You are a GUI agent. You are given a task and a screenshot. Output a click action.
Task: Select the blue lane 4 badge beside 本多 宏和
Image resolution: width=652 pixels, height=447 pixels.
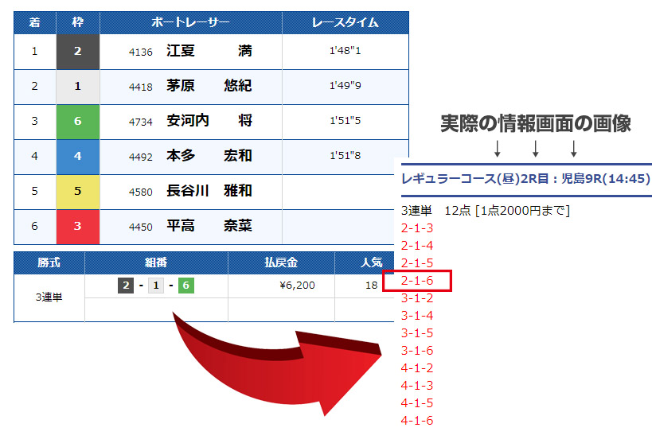[78, 157]
